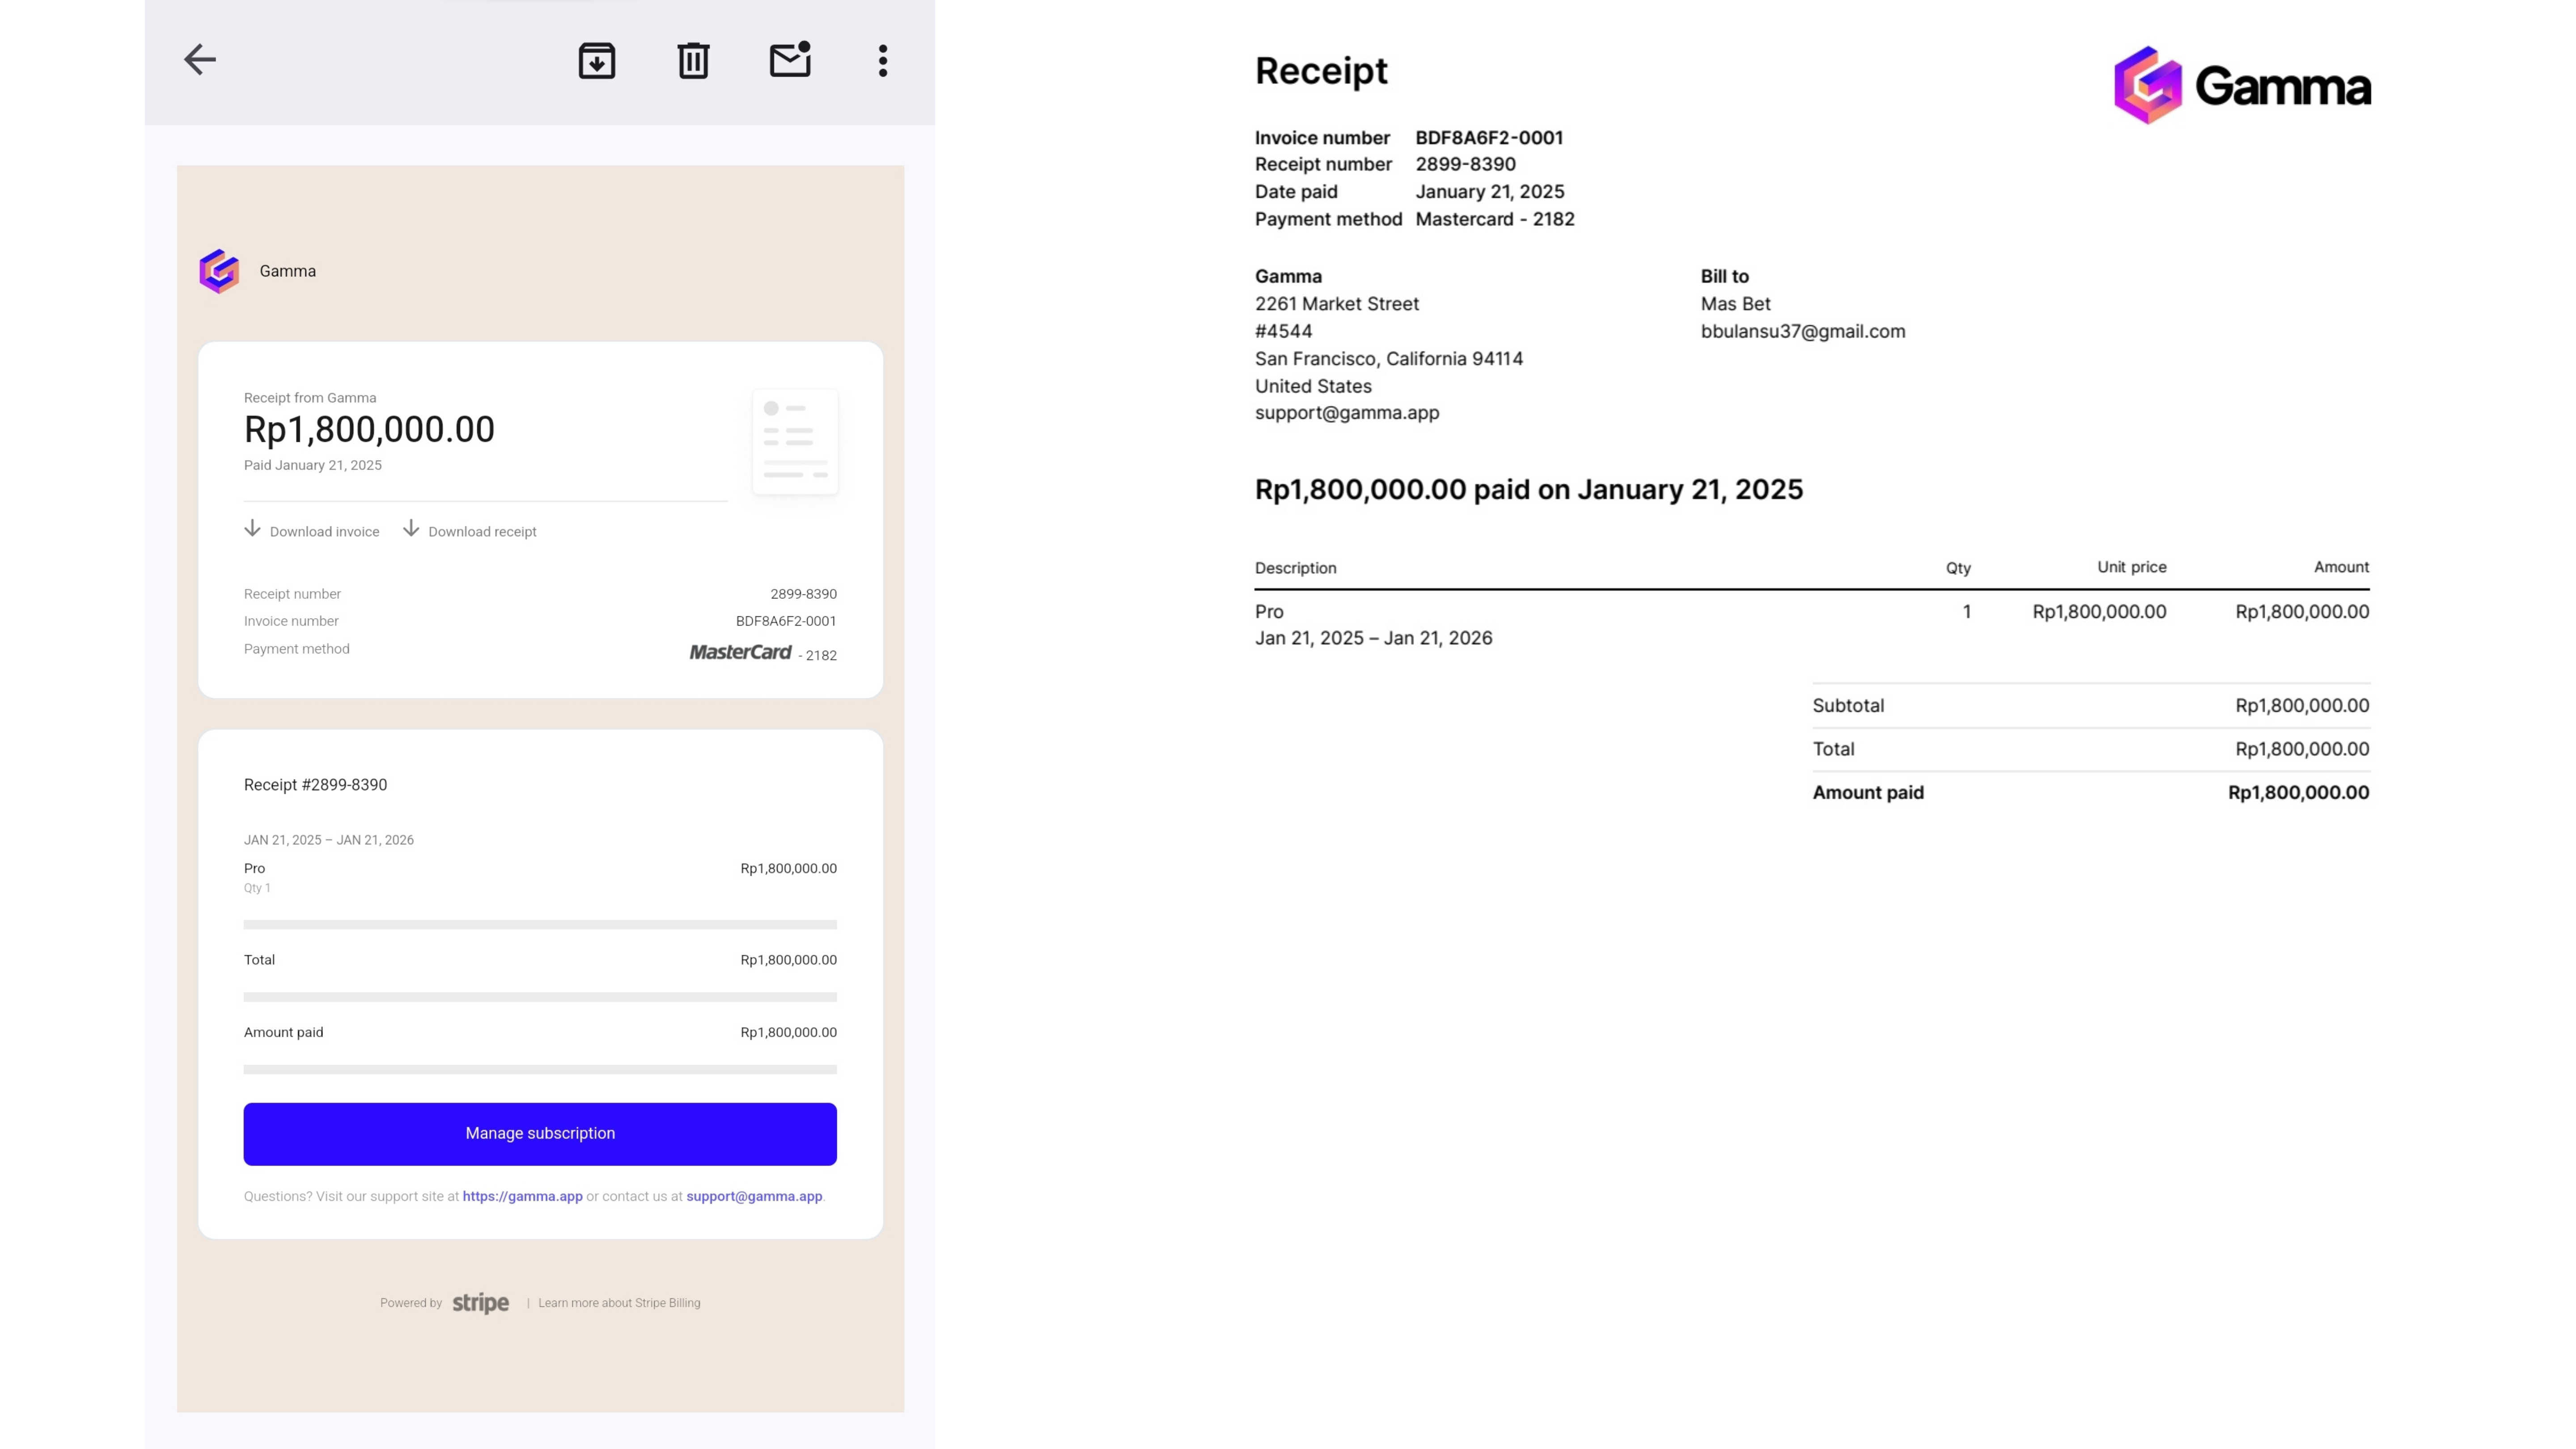Click the receipt document thumbnail icon
2576x1449 pixels.
point(795,441)
